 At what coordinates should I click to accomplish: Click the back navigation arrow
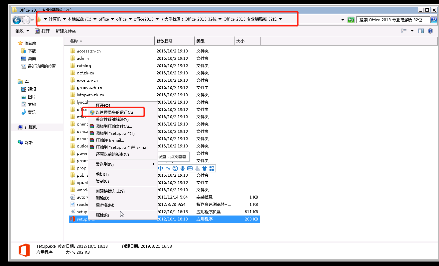pyautogui.click(x=17, y=20)
